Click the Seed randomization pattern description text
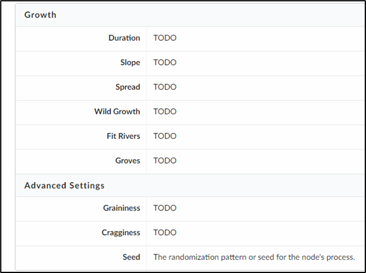Viewport: 366px width, 273px height. click(254, 257)
